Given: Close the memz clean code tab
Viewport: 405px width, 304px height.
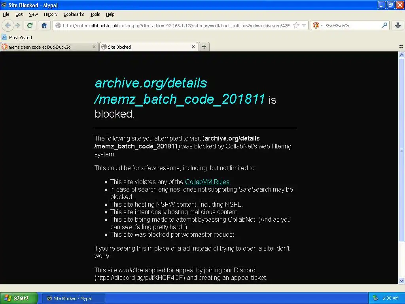Looking at the screenshot, I should pyautogui.click(x=94, y=47).
